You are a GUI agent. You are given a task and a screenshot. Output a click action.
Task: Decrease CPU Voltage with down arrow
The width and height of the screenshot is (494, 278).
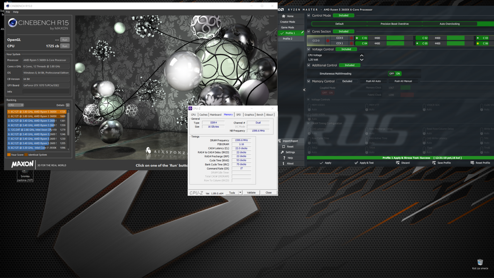[x=362, y=60]
